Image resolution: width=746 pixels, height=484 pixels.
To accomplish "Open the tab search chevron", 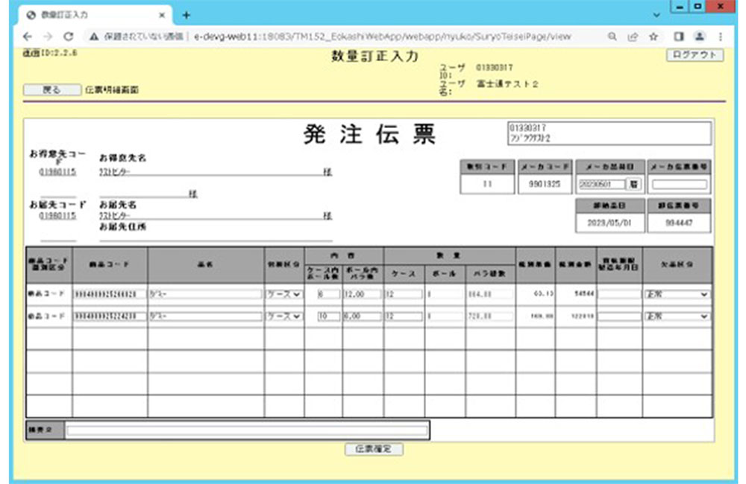I will 656,15.
